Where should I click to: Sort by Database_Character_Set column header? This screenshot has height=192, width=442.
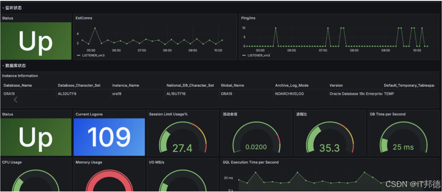79,85
